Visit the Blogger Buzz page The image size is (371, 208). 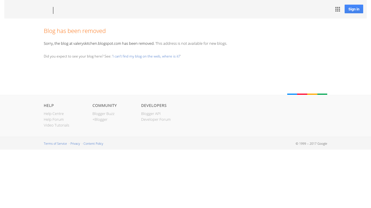coord(103,114)
